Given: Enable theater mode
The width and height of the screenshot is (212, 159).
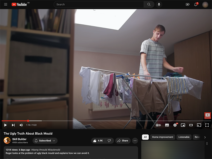Looking at the screenshot, I should pos(191,125).
